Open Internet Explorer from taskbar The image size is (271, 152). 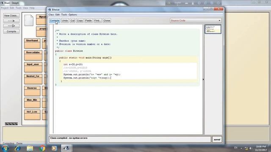[17, 148]
